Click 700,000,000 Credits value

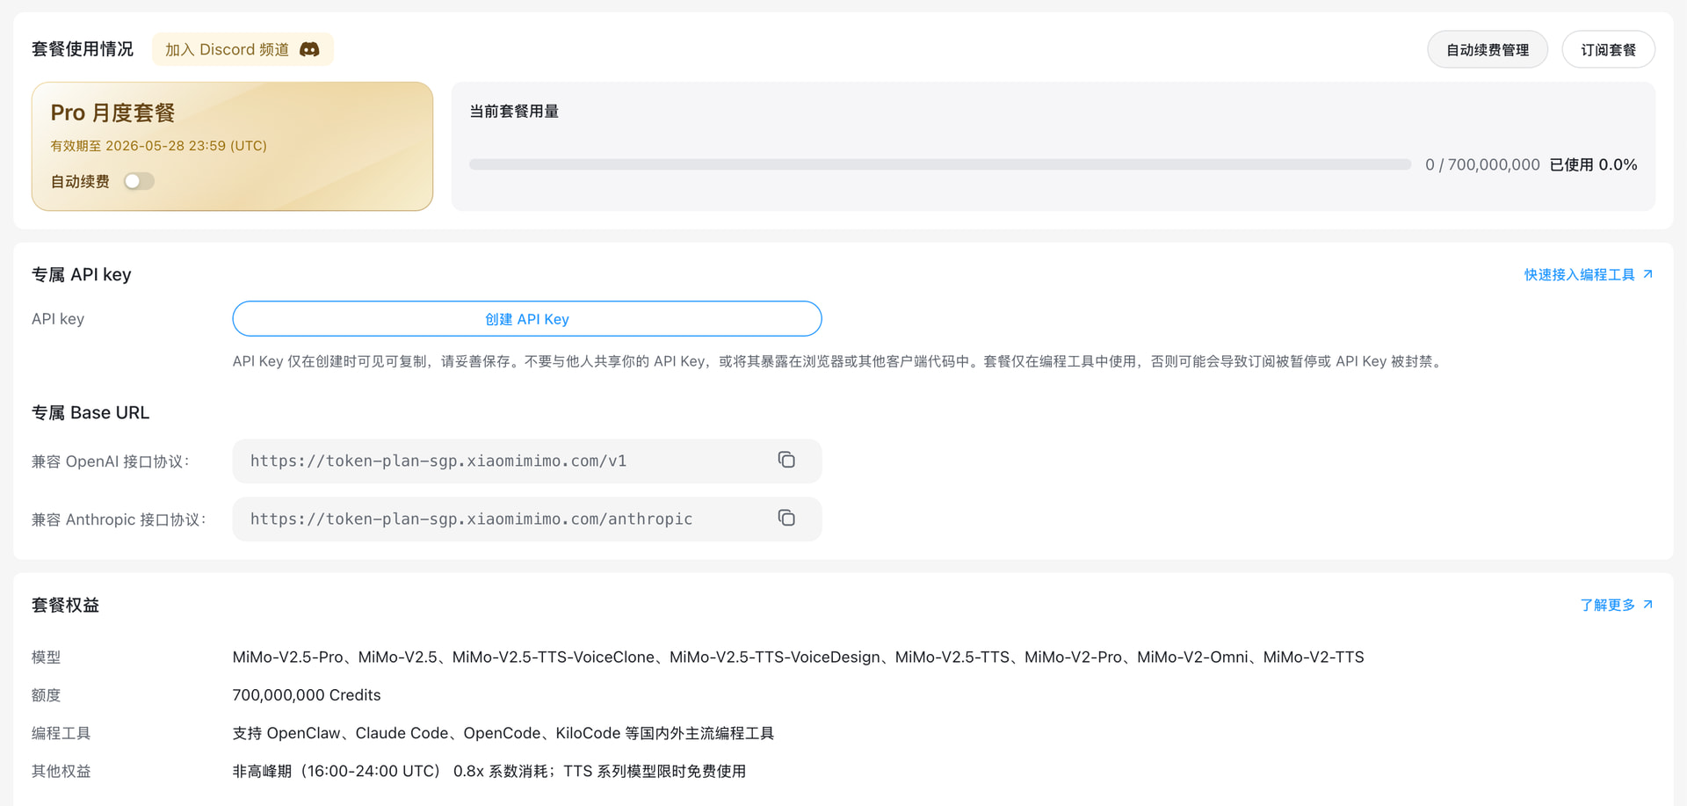click(x=307, y=695)
